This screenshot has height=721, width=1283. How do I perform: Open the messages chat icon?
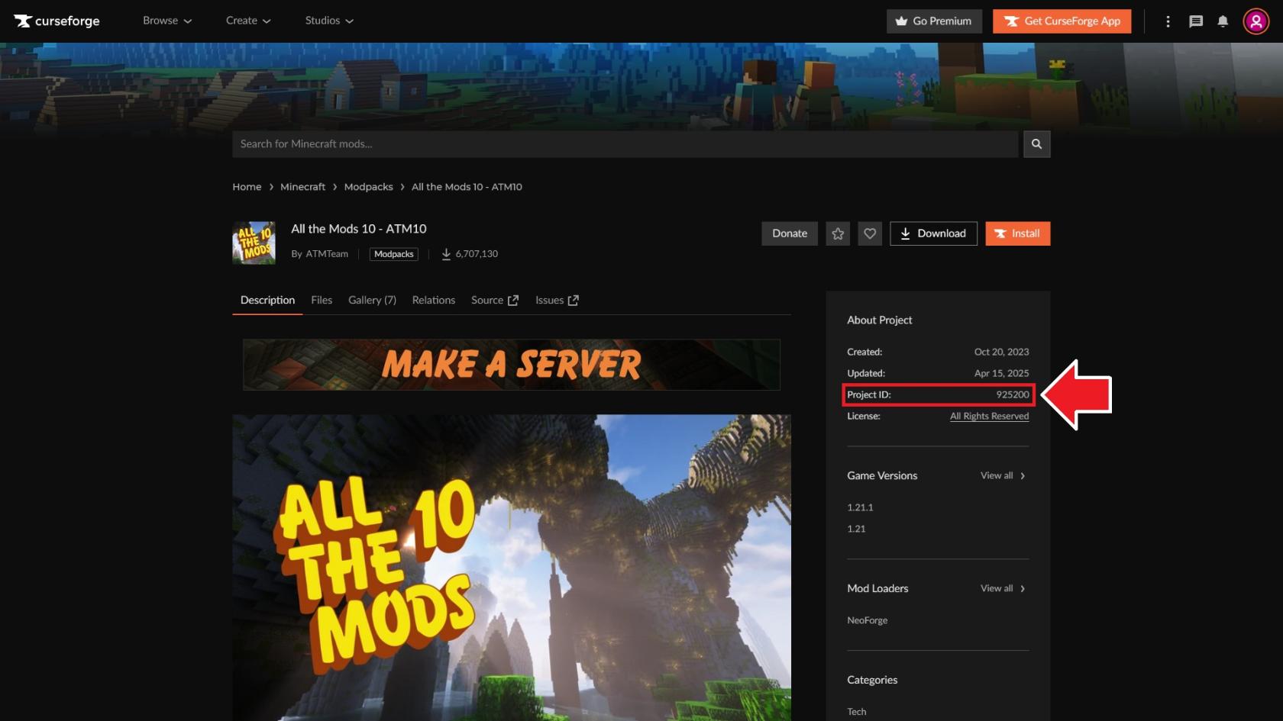coord(1196,21)
